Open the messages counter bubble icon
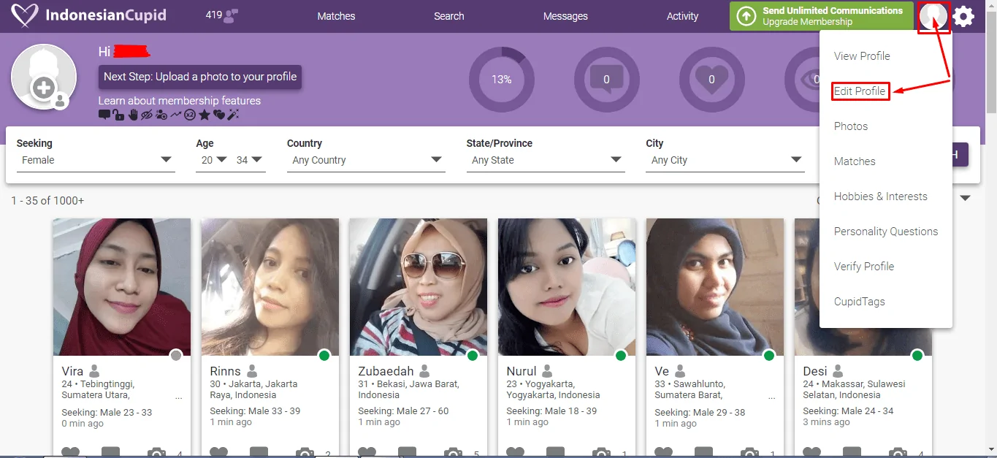997x458 pixels. coord(606,79)
